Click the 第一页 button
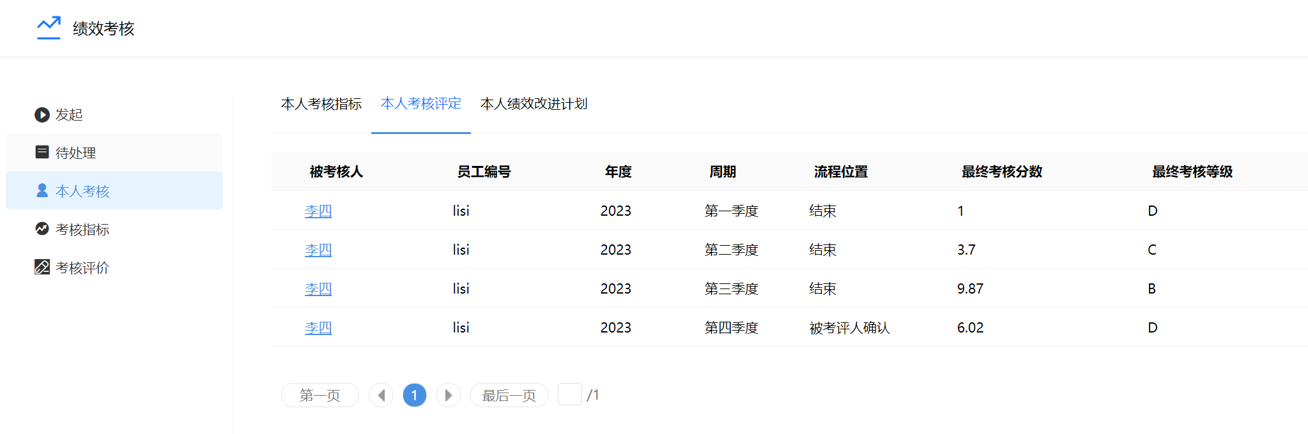Viewport: 1308px width, 434px height. point(320,395)
